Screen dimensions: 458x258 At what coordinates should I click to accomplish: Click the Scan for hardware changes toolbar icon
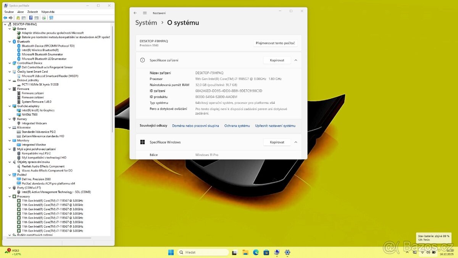(x=44, y=18)
